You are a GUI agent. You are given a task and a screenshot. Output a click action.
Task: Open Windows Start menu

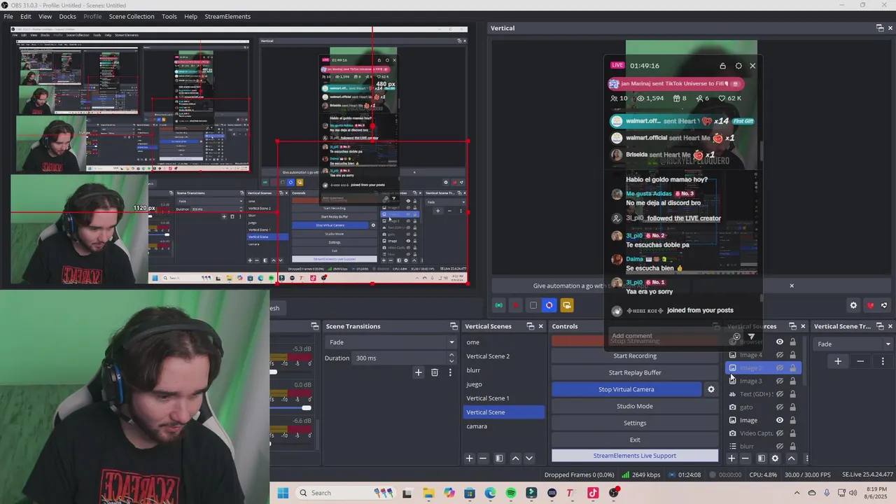(283, 493)
